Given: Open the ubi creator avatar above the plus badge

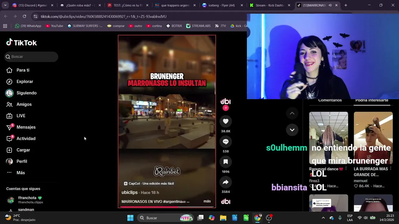Looking at the screenshot, I should [226, 101].
